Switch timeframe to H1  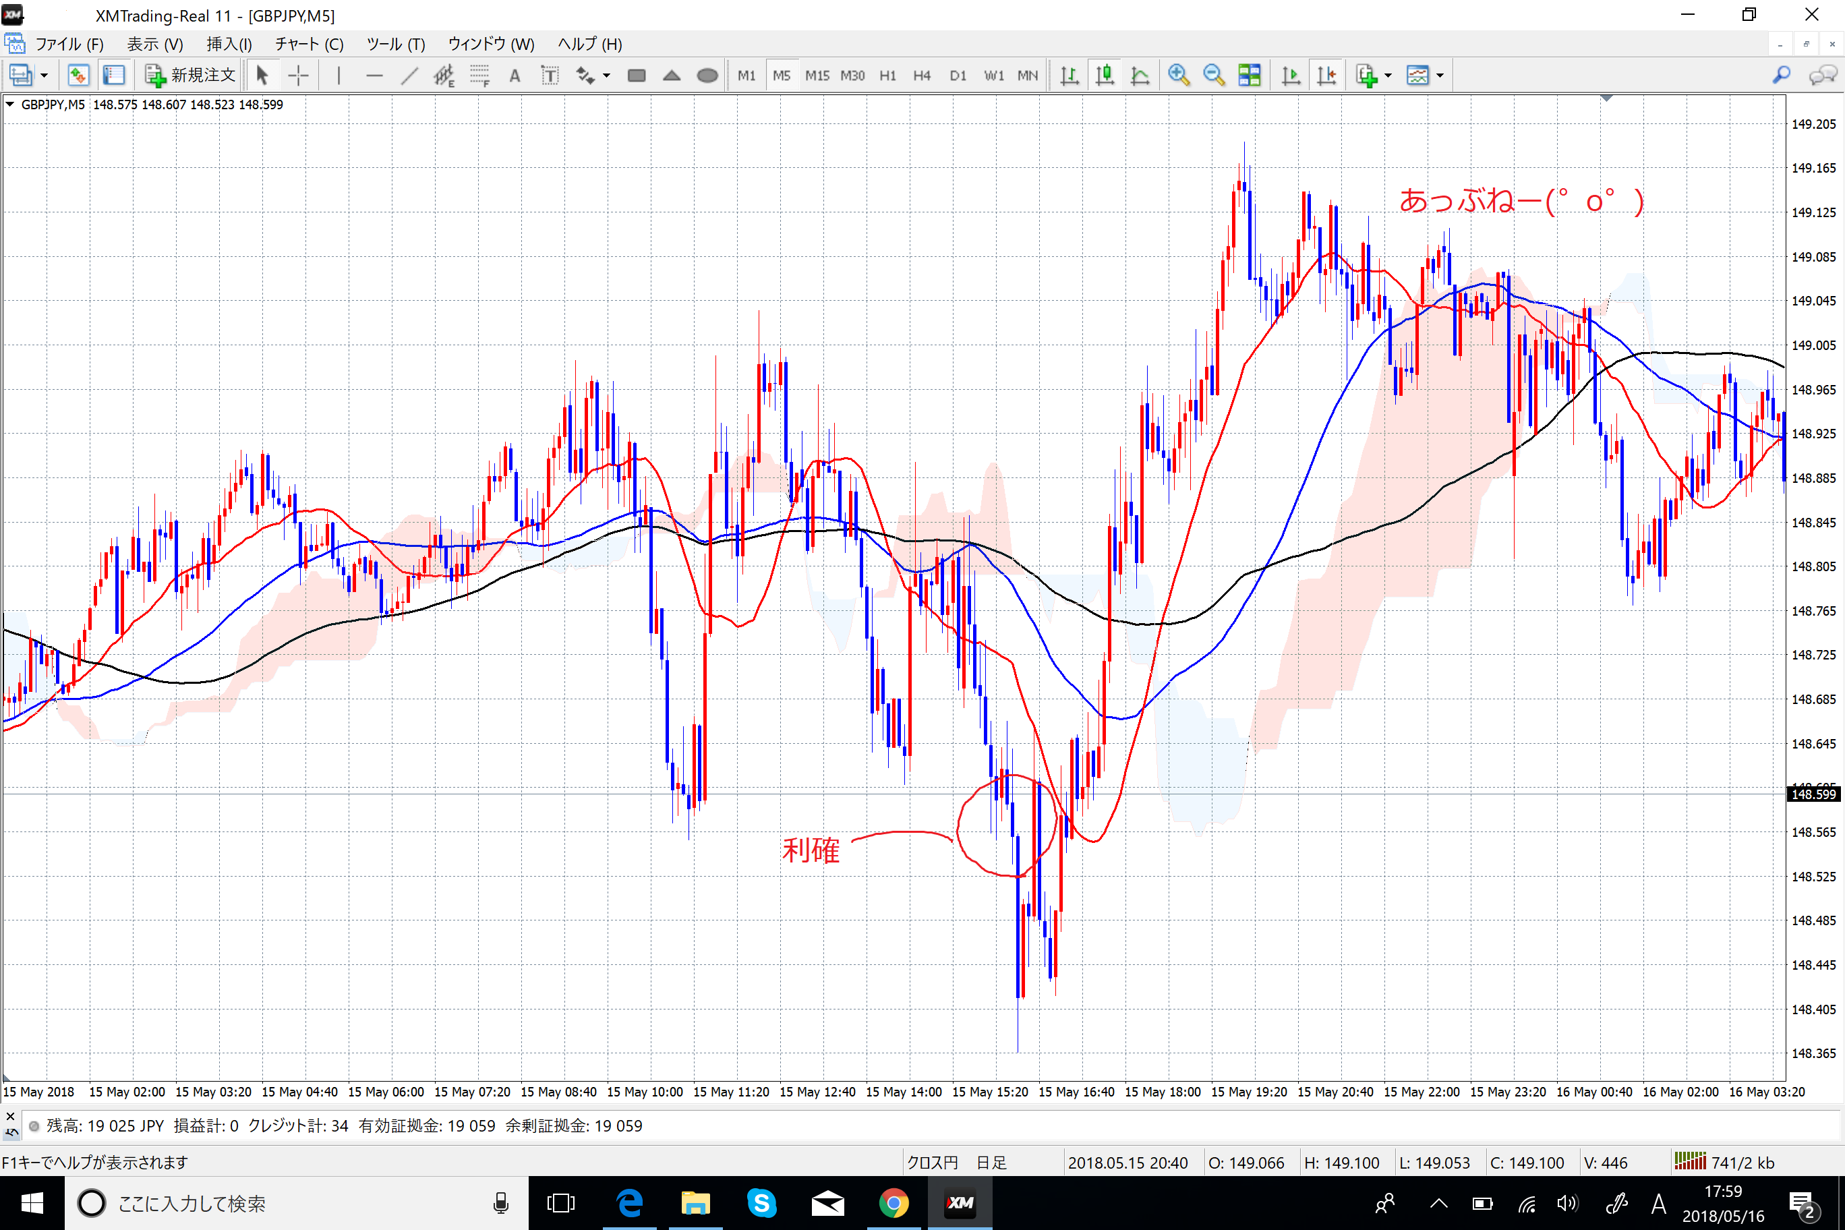[x=887, y=76]
